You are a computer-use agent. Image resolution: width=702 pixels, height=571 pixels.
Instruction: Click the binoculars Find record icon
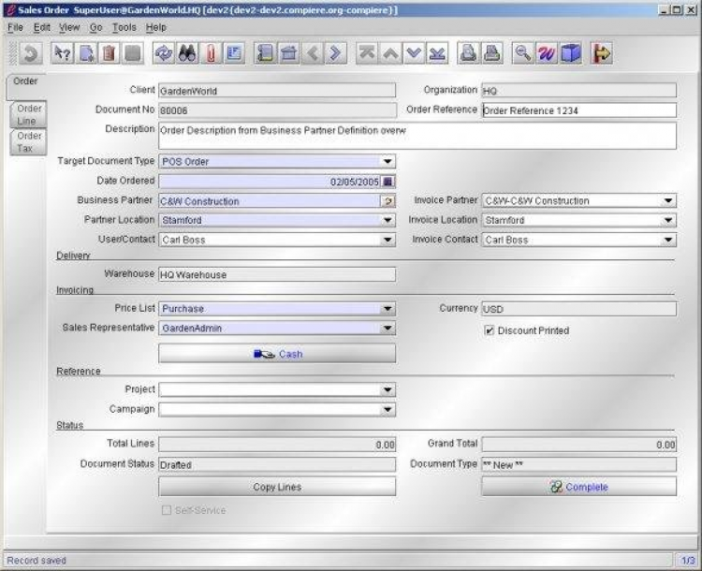coord(187,54)
